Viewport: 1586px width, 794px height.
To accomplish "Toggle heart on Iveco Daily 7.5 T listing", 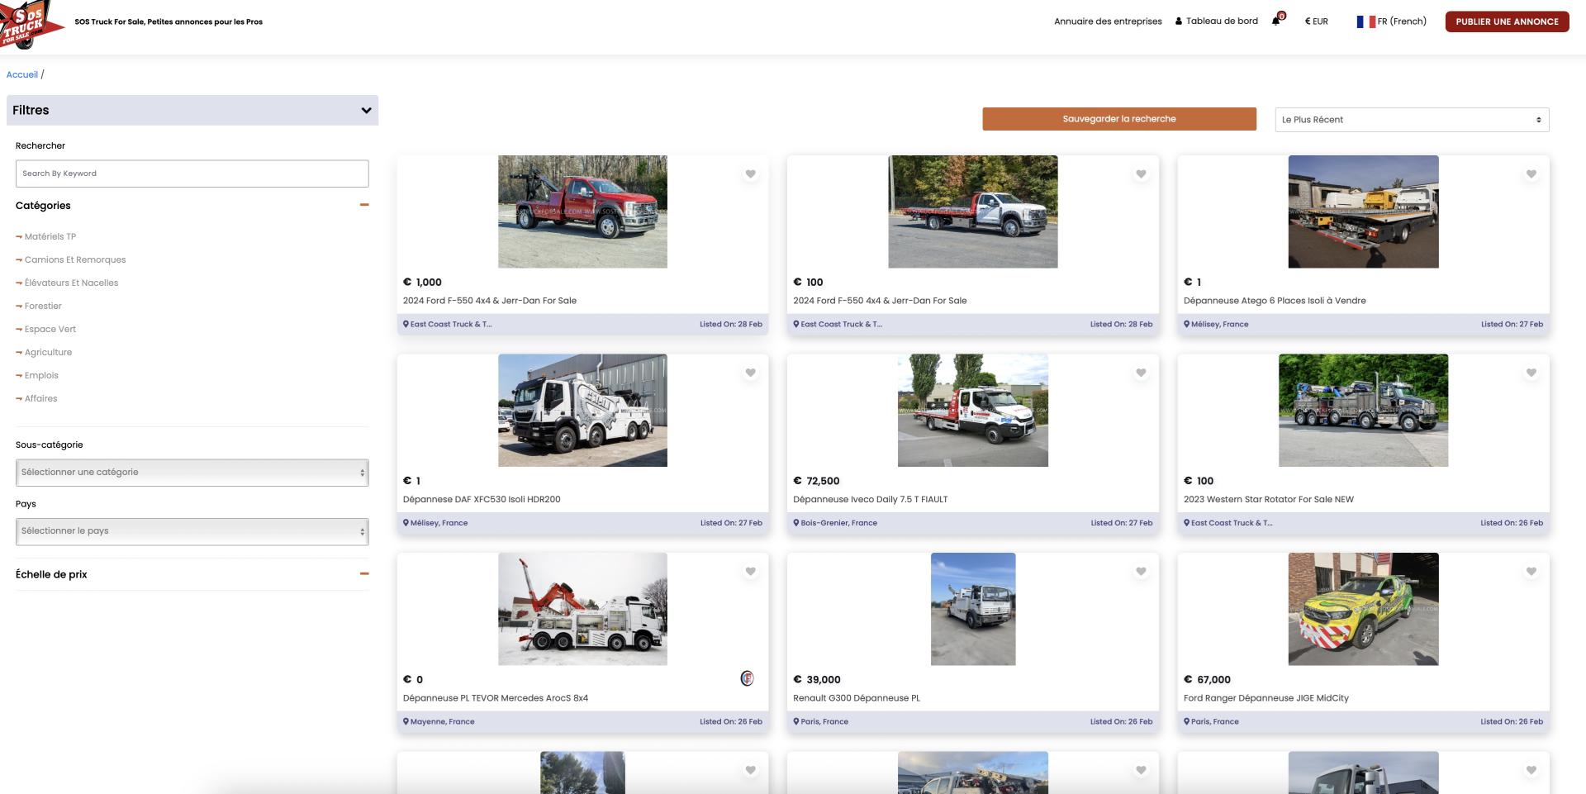I will [1141, 373].
